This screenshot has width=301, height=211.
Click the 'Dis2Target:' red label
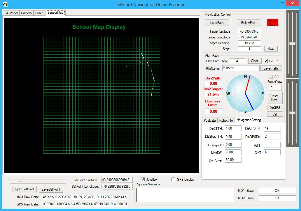tap(213, 89)
